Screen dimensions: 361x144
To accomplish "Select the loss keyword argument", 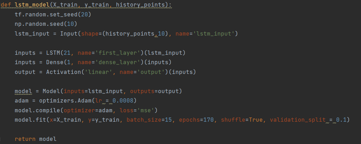I will 127,111.
